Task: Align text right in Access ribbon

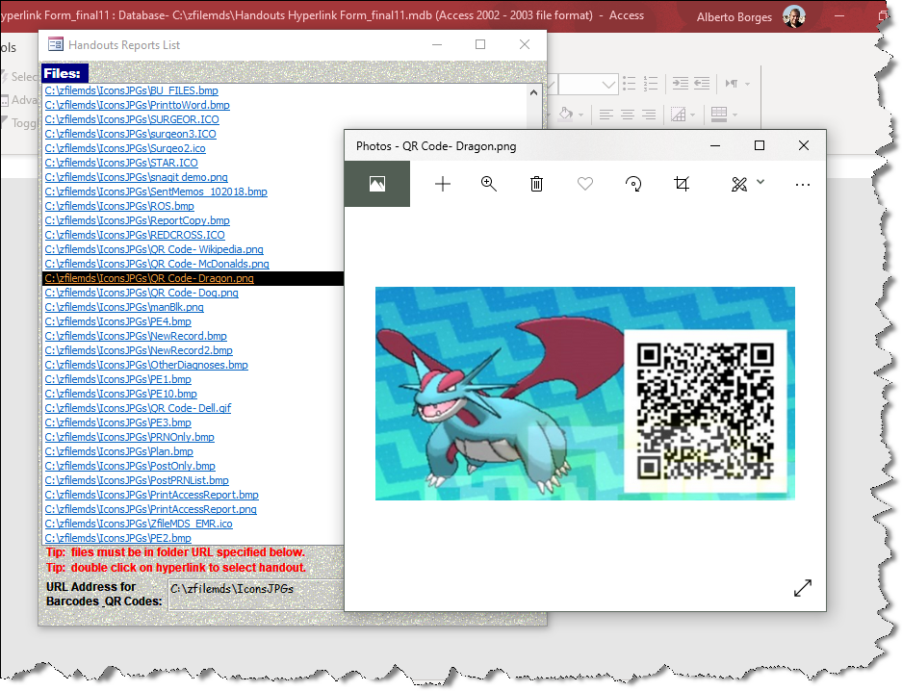Action: click(x=649, y=115)
